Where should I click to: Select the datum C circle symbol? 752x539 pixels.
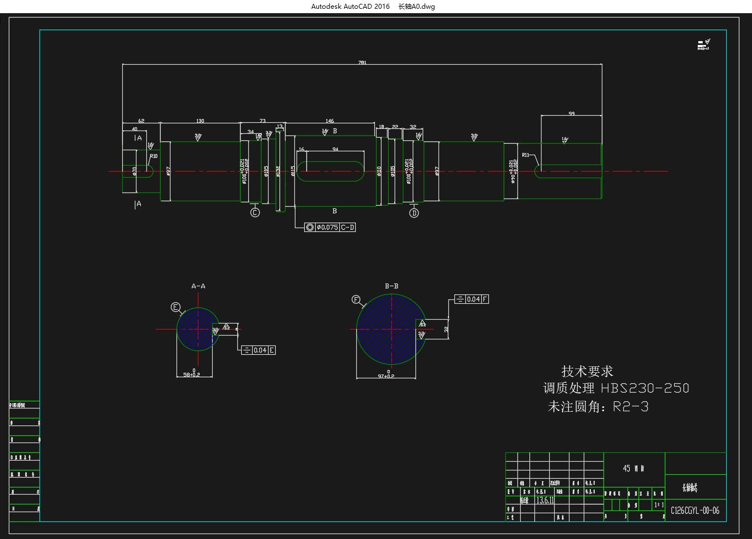pyautogui.click(x=255, y=213)
